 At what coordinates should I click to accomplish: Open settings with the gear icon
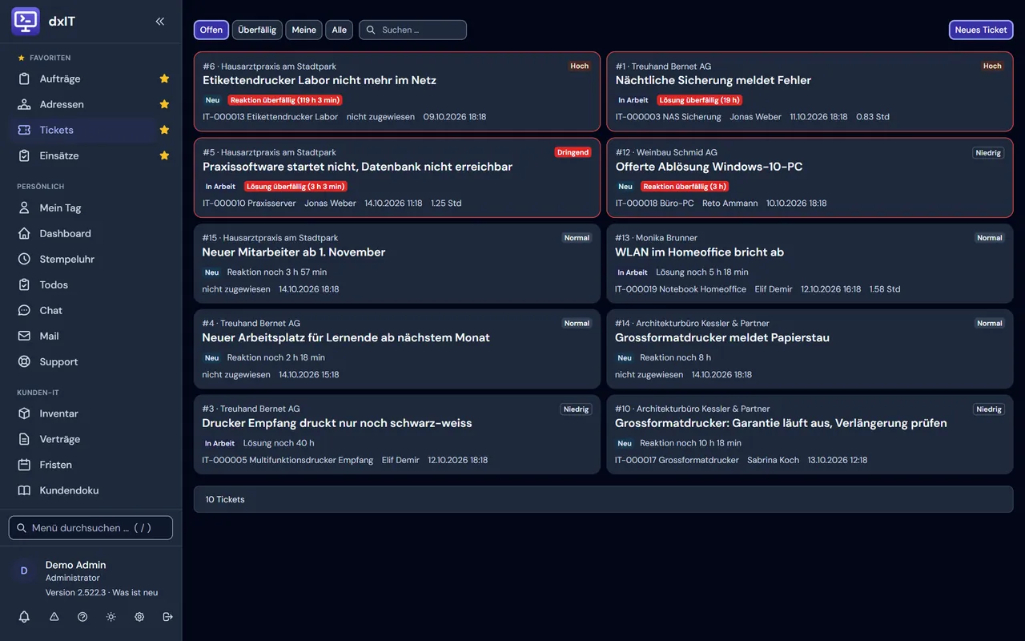click(139, 617)
